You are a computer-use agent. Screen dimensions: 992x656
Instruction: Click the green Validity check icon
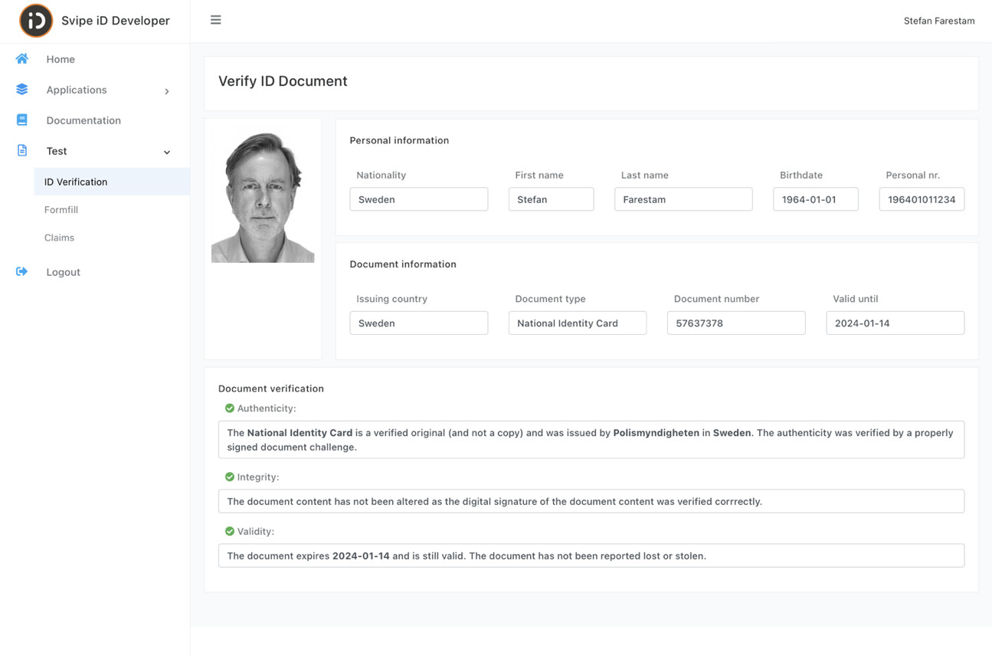(229, 531)
